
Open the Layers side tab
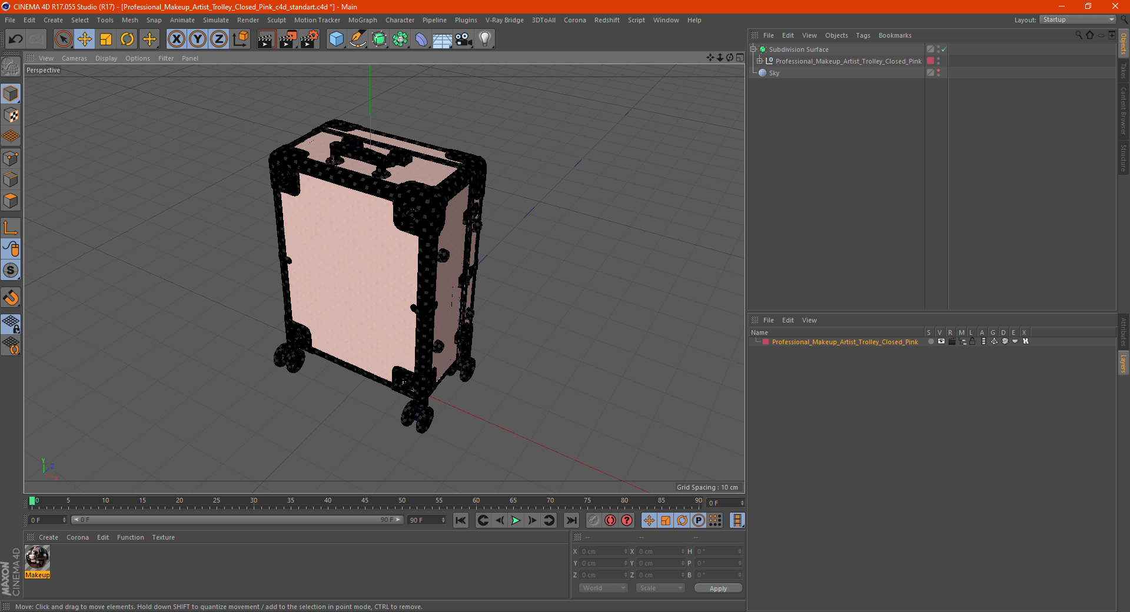(x=1124, y=364)
